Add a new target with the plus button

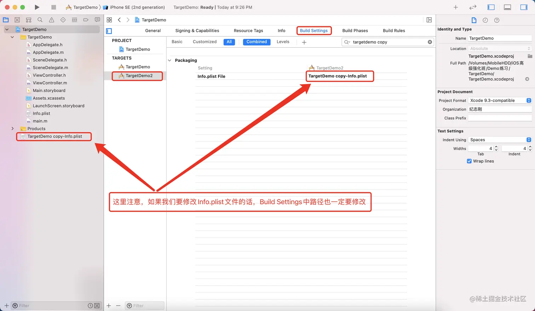point(109,306)
